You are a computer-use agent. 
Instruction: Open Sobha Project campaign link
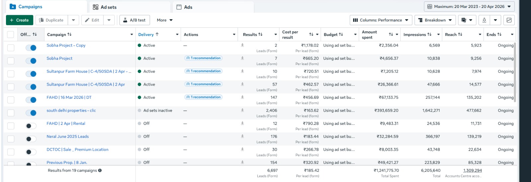coord(59,58)
